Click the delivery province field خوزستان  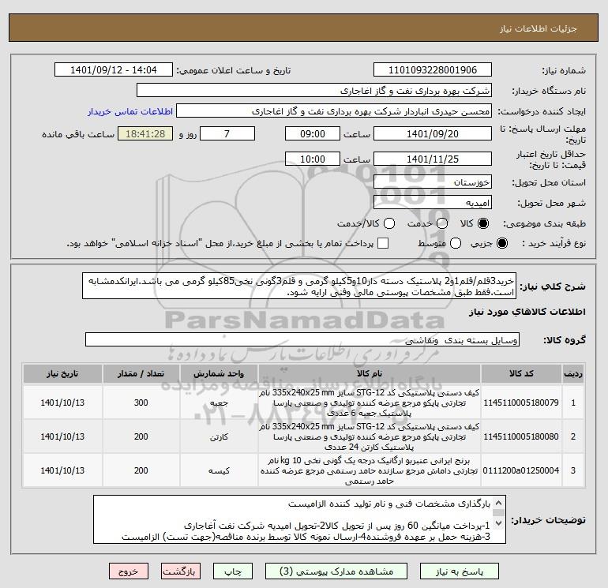point(433,182)
